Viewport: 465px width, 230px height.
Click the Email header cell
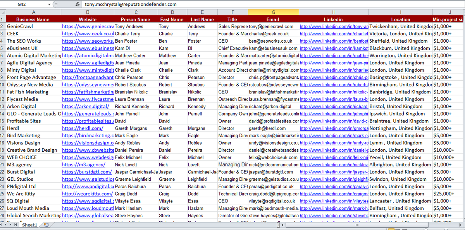(273, 19)
